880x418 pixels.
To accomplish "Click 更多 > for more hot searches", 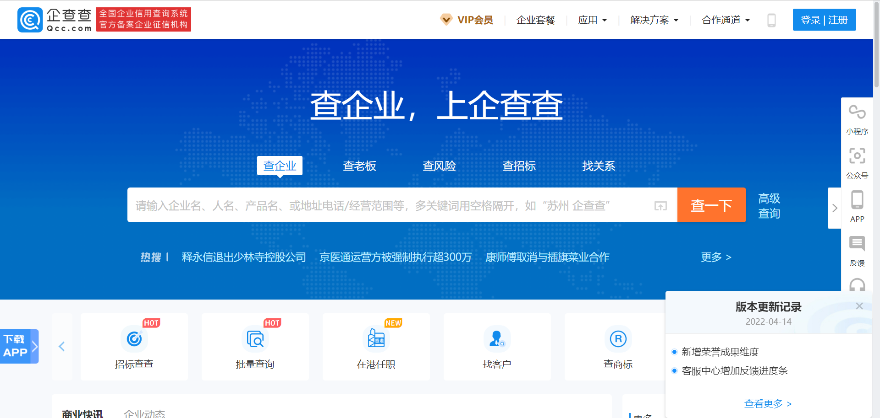I will (716, 257).
